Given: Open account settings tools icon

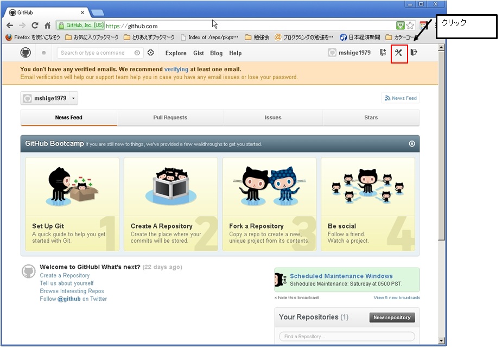Looking at the screenshot, I should [x=398, y=53].
